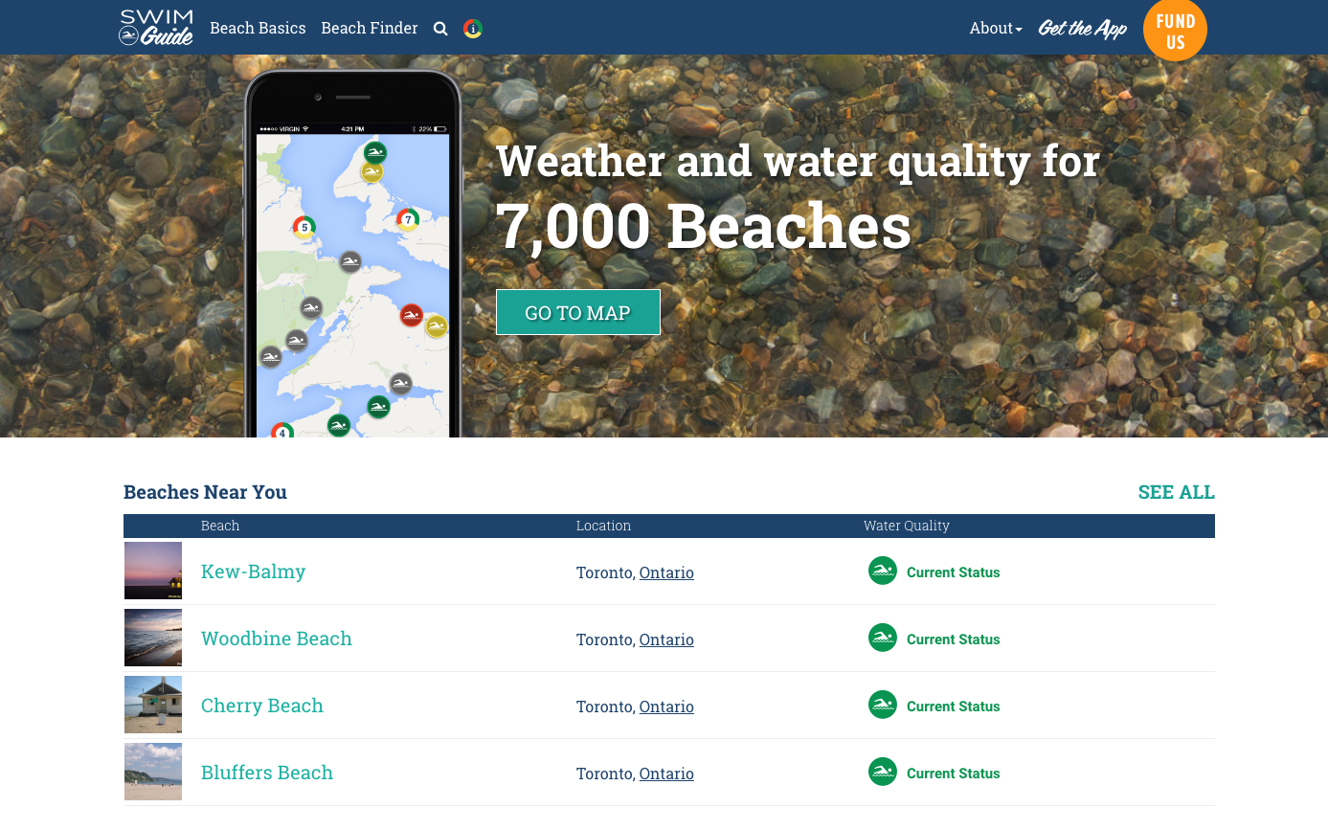The height and width of the screenshot is (830, 1328).
Task: Click the Bluffers Beach photo thumbnail
Action: [152, 771]
